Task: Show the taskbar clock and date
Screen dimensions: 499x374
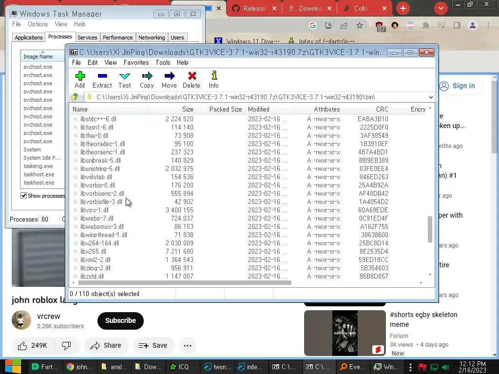Action: [x=473, y=367]
